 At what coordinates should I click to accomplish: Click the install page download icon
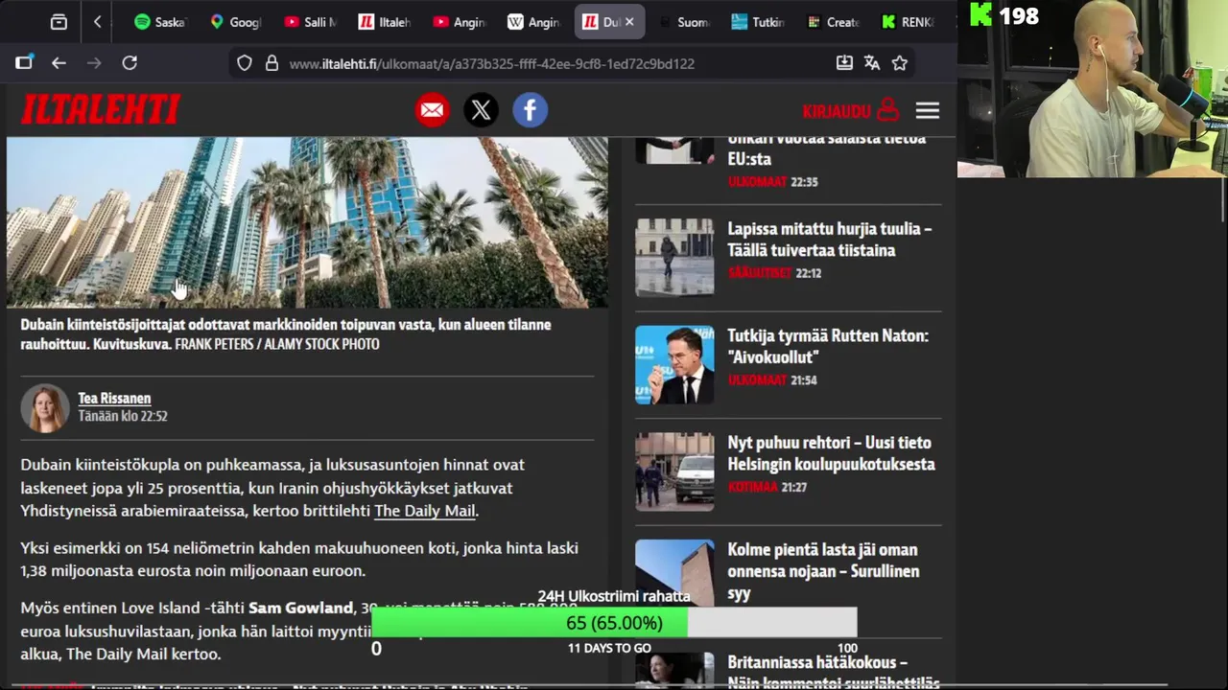point(844,63)
